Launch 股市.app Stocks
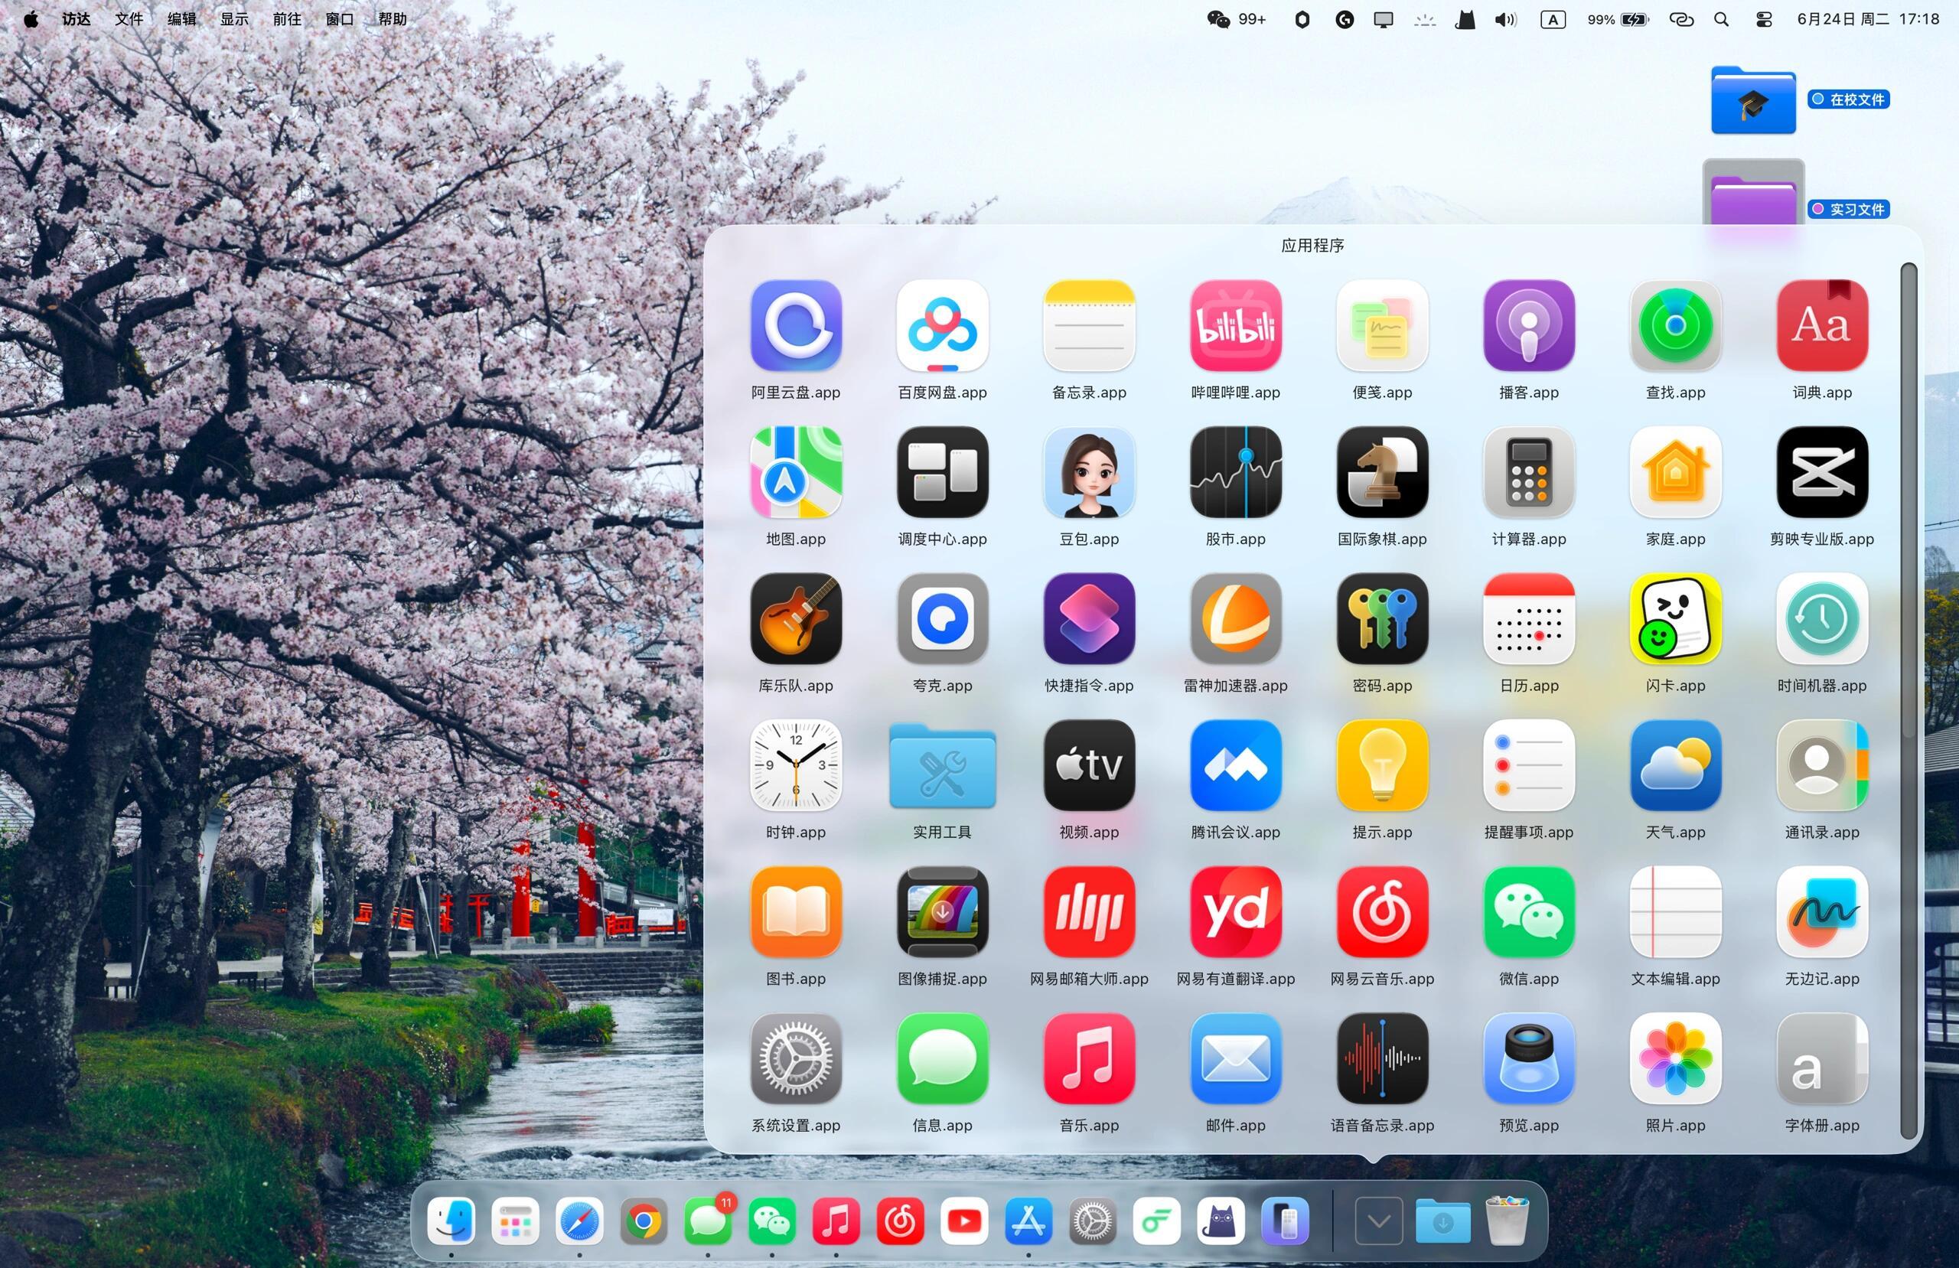The image size is (1959, 1268). (x=1234, y=473)
